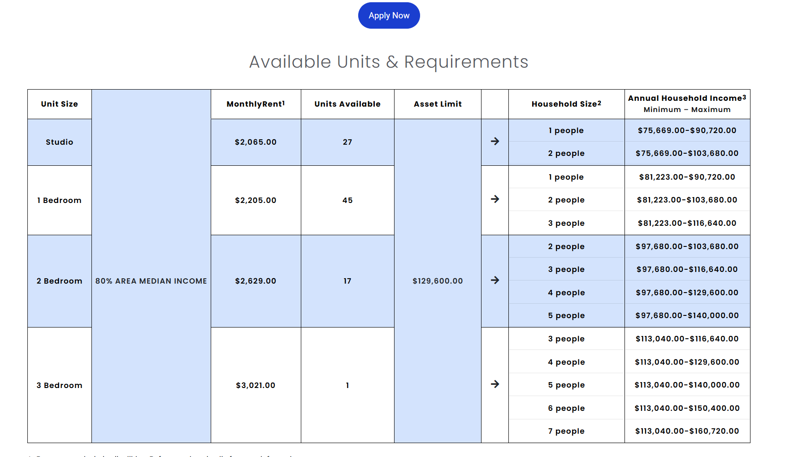
Task: Click the income range $113,040.00-$140,000.00
Action: 687,385
